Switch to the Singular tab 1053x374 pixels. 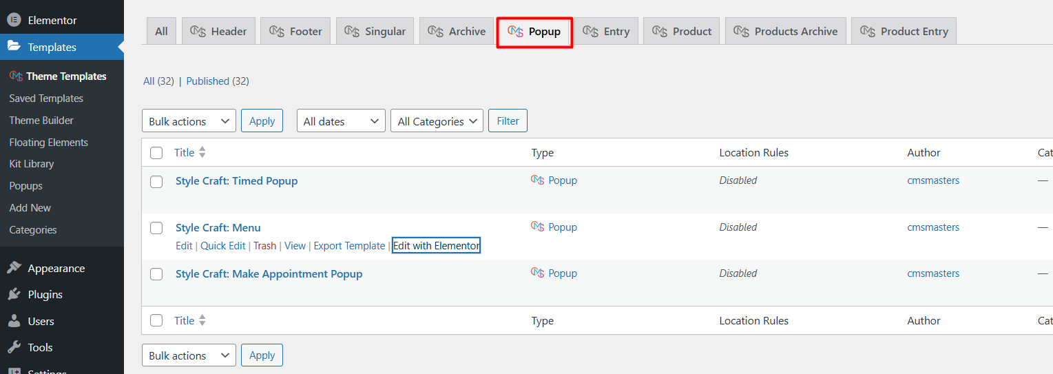(375, 32)
